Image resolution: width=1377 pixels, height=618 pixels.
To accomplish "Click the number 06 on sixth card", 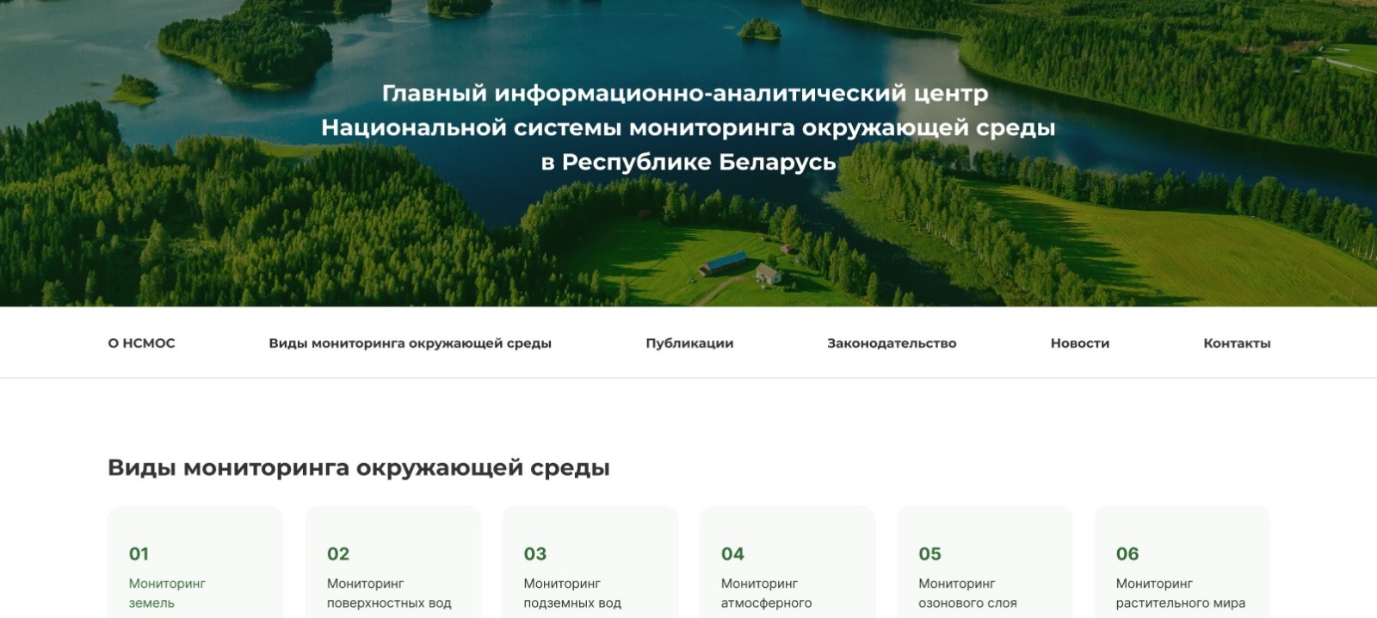I will pyautogui.click(x=1127, y=553).
